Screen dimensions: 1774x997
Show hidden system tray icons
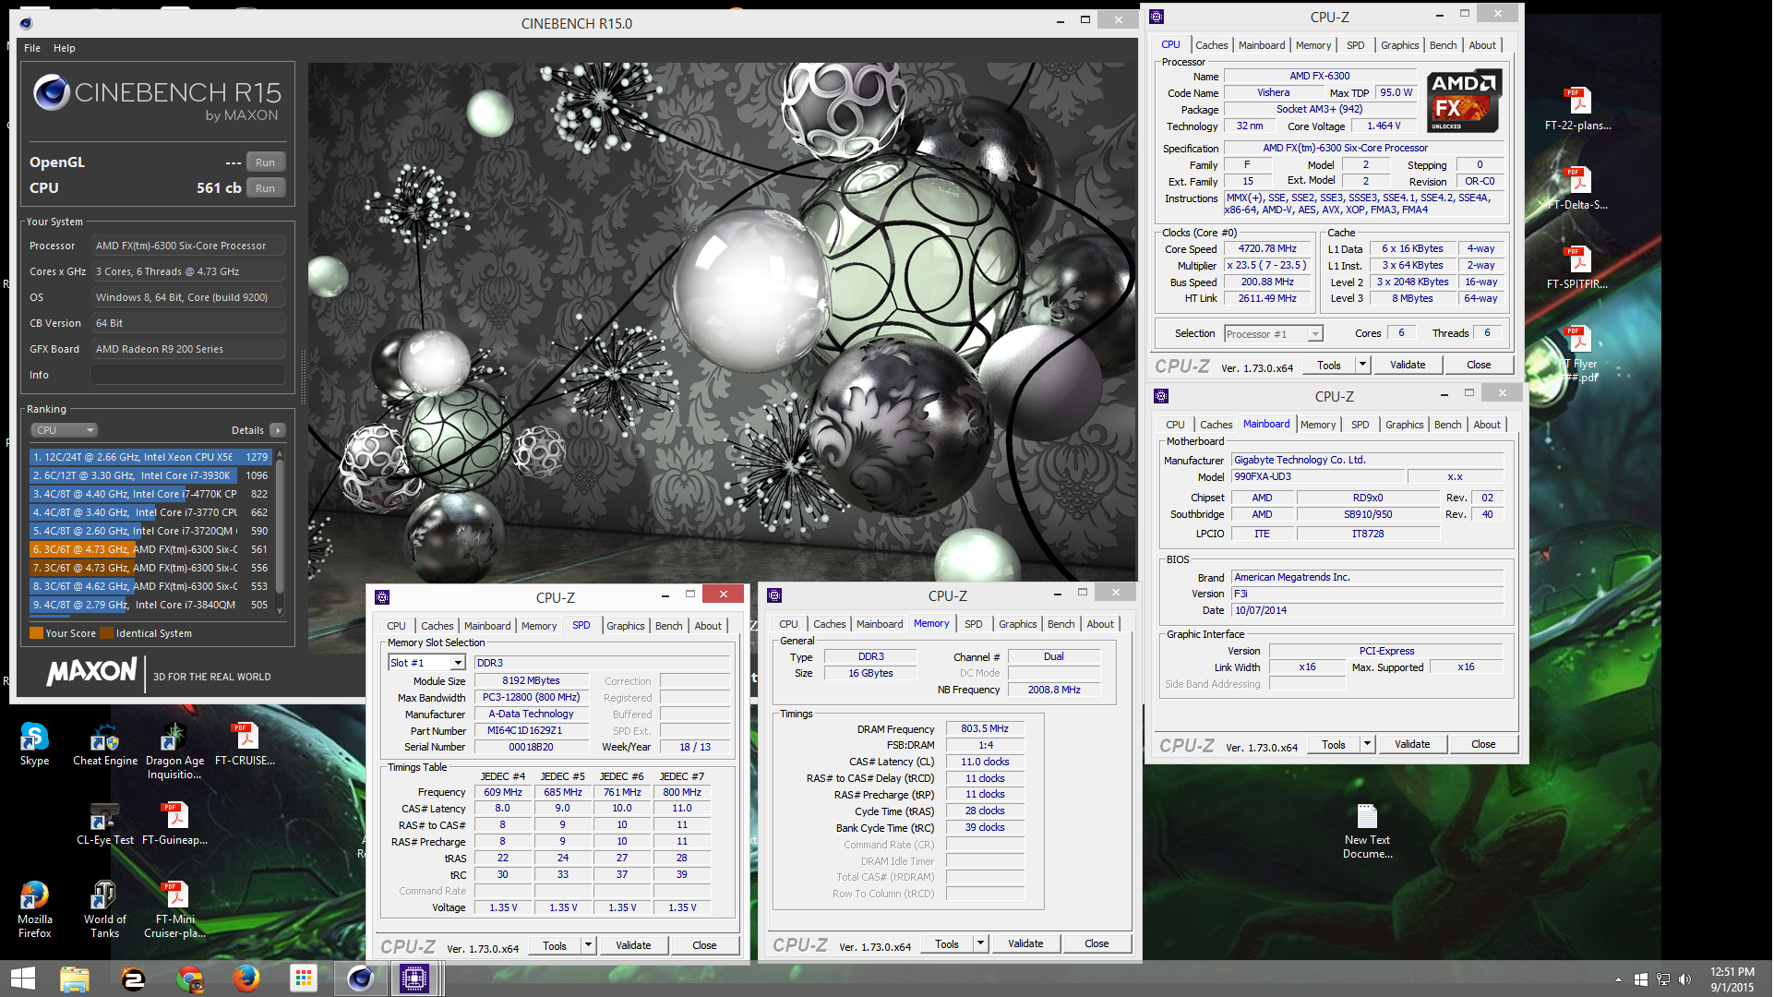click(x=1618, y=979)
